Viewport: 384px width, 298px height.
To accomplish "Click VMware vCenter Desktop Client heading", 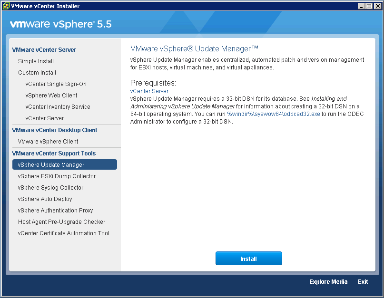I will coord(55,130).
